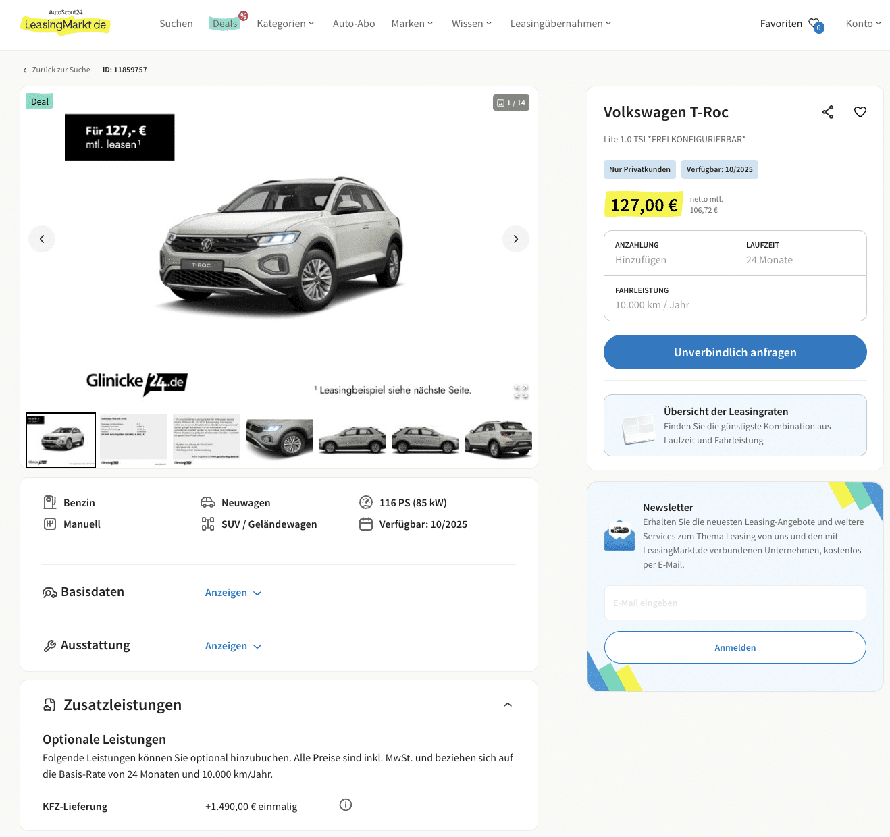This screenshot has height=837, width=890.
Task: Click Anzahlung Hinzufügen field
Action: pos(669,253)
